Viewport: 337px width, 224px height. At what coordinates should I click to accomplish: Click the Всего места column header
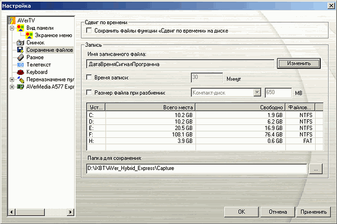point(150,107)
